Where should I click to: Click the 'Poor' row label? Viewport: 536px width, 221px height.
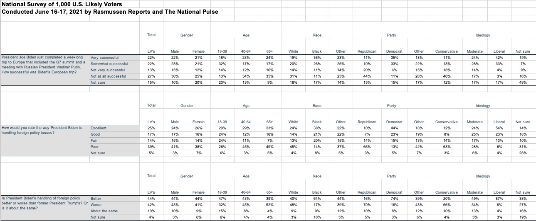click(95, 147)
